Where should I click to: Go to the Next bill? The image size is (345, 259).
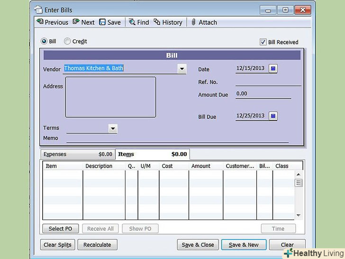tap(83, 22)
